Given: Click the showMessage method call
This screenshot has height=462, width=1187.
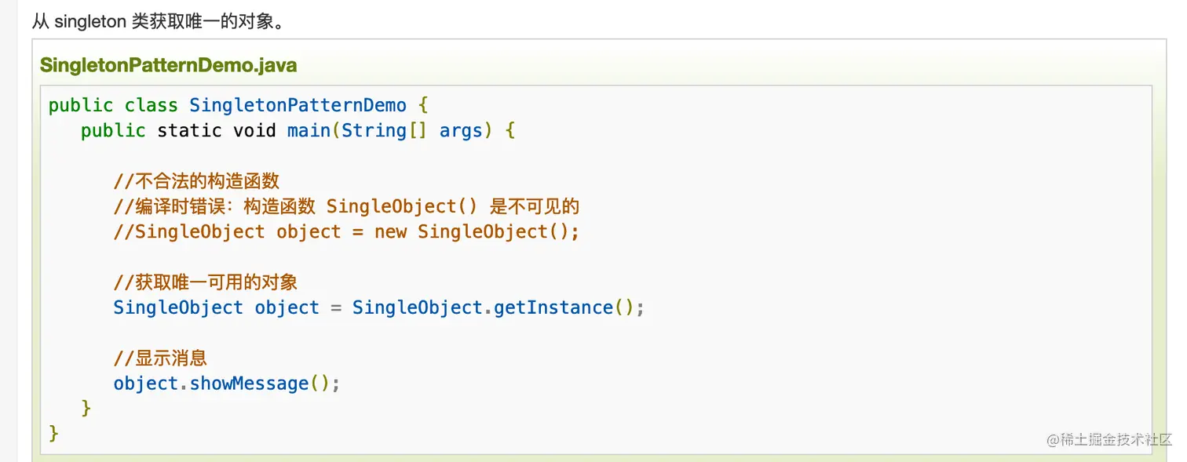Looking at the screenshot, I should click(x=249, y=384).
